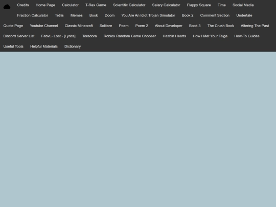Open How I Met Your Taiga
The height and width of the screenshot is (207, 276).
(x=210, y=36)
